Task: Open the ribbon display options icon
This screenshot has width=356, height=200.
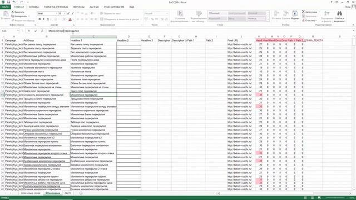Action: coord(337,2)
